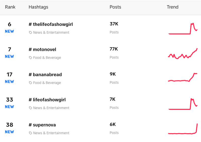Screen dimensions: 201x142
Task: Click the Hashtags column header
Action: point(38,7)
